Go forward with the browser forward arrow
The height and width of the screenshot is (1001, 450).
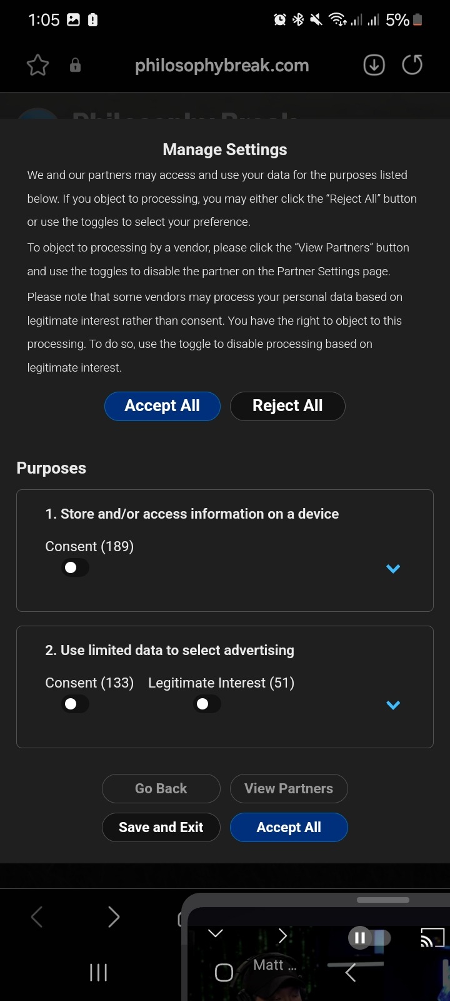coord(113,917)
